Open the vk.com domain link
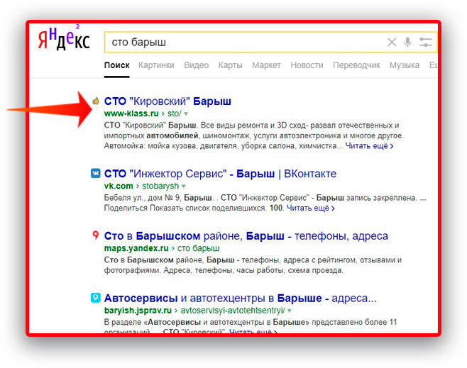467x368 pixels. pos(119,186)
